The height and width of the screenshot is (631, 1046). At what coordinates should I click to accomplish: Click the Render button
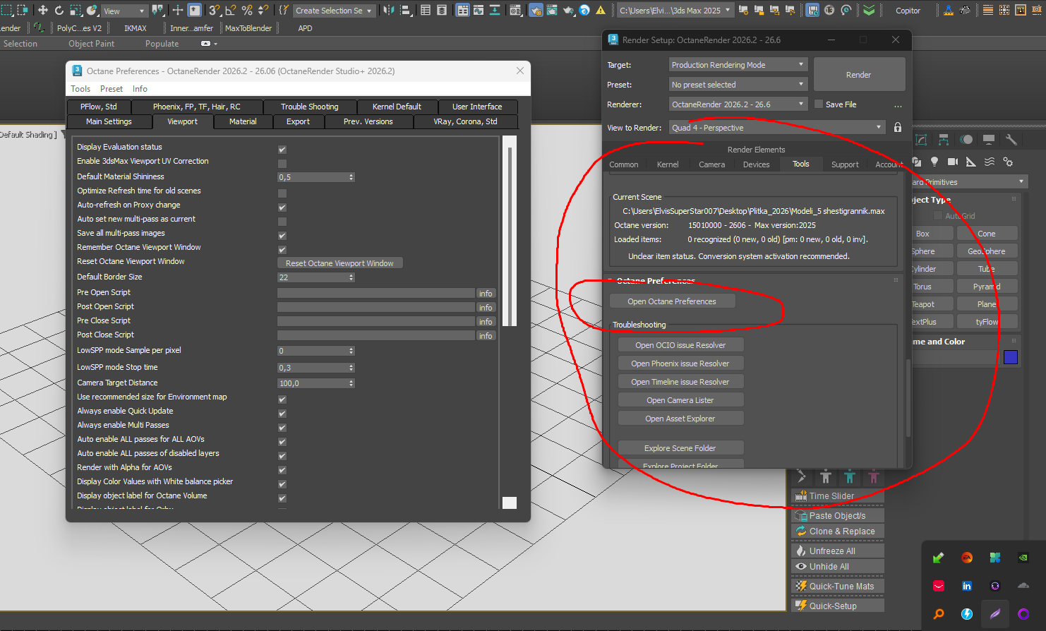click(859, 75)
